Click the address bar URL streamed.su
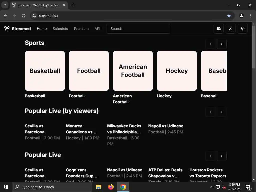Screen dimensions: 256x192 pyautogui.click(x=48, y=16)
